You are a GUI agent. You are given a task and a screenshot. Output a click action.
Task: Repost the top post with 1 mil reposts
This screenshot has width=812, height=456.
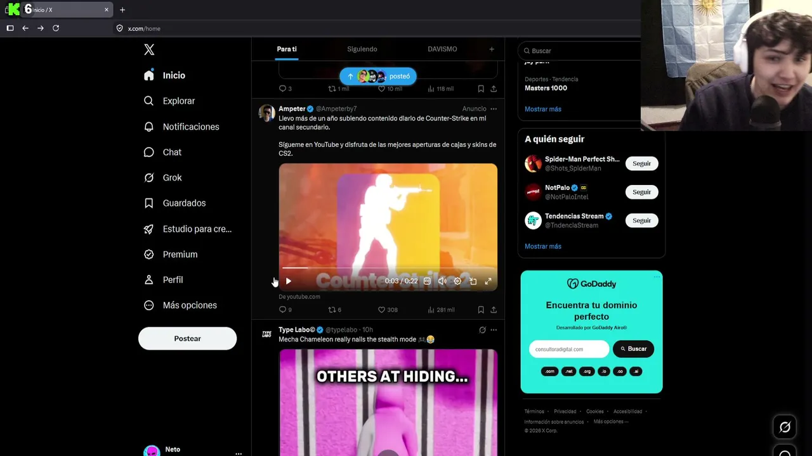click(339, 89)
